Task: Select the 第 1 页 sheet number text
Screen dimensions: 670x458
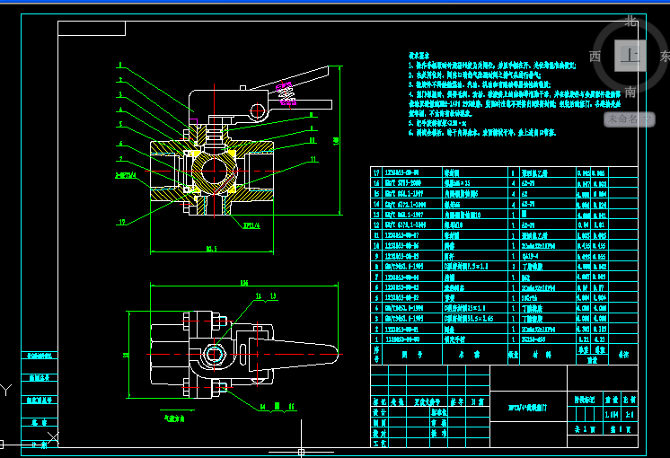Action: [x=620, y=429]
